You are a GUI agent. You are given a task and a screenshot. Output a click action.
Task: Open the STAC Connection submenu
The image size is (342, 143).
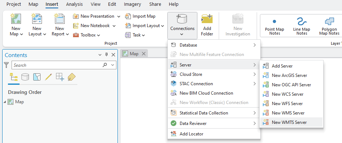tap(214, 84)
